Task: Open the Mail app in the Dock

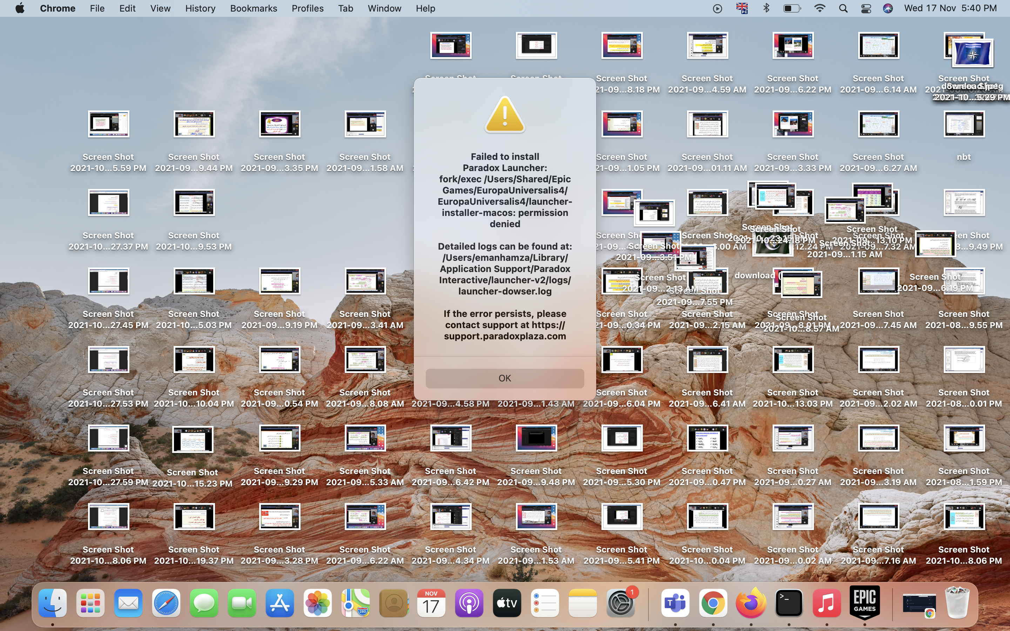Action: pos(128,603)
